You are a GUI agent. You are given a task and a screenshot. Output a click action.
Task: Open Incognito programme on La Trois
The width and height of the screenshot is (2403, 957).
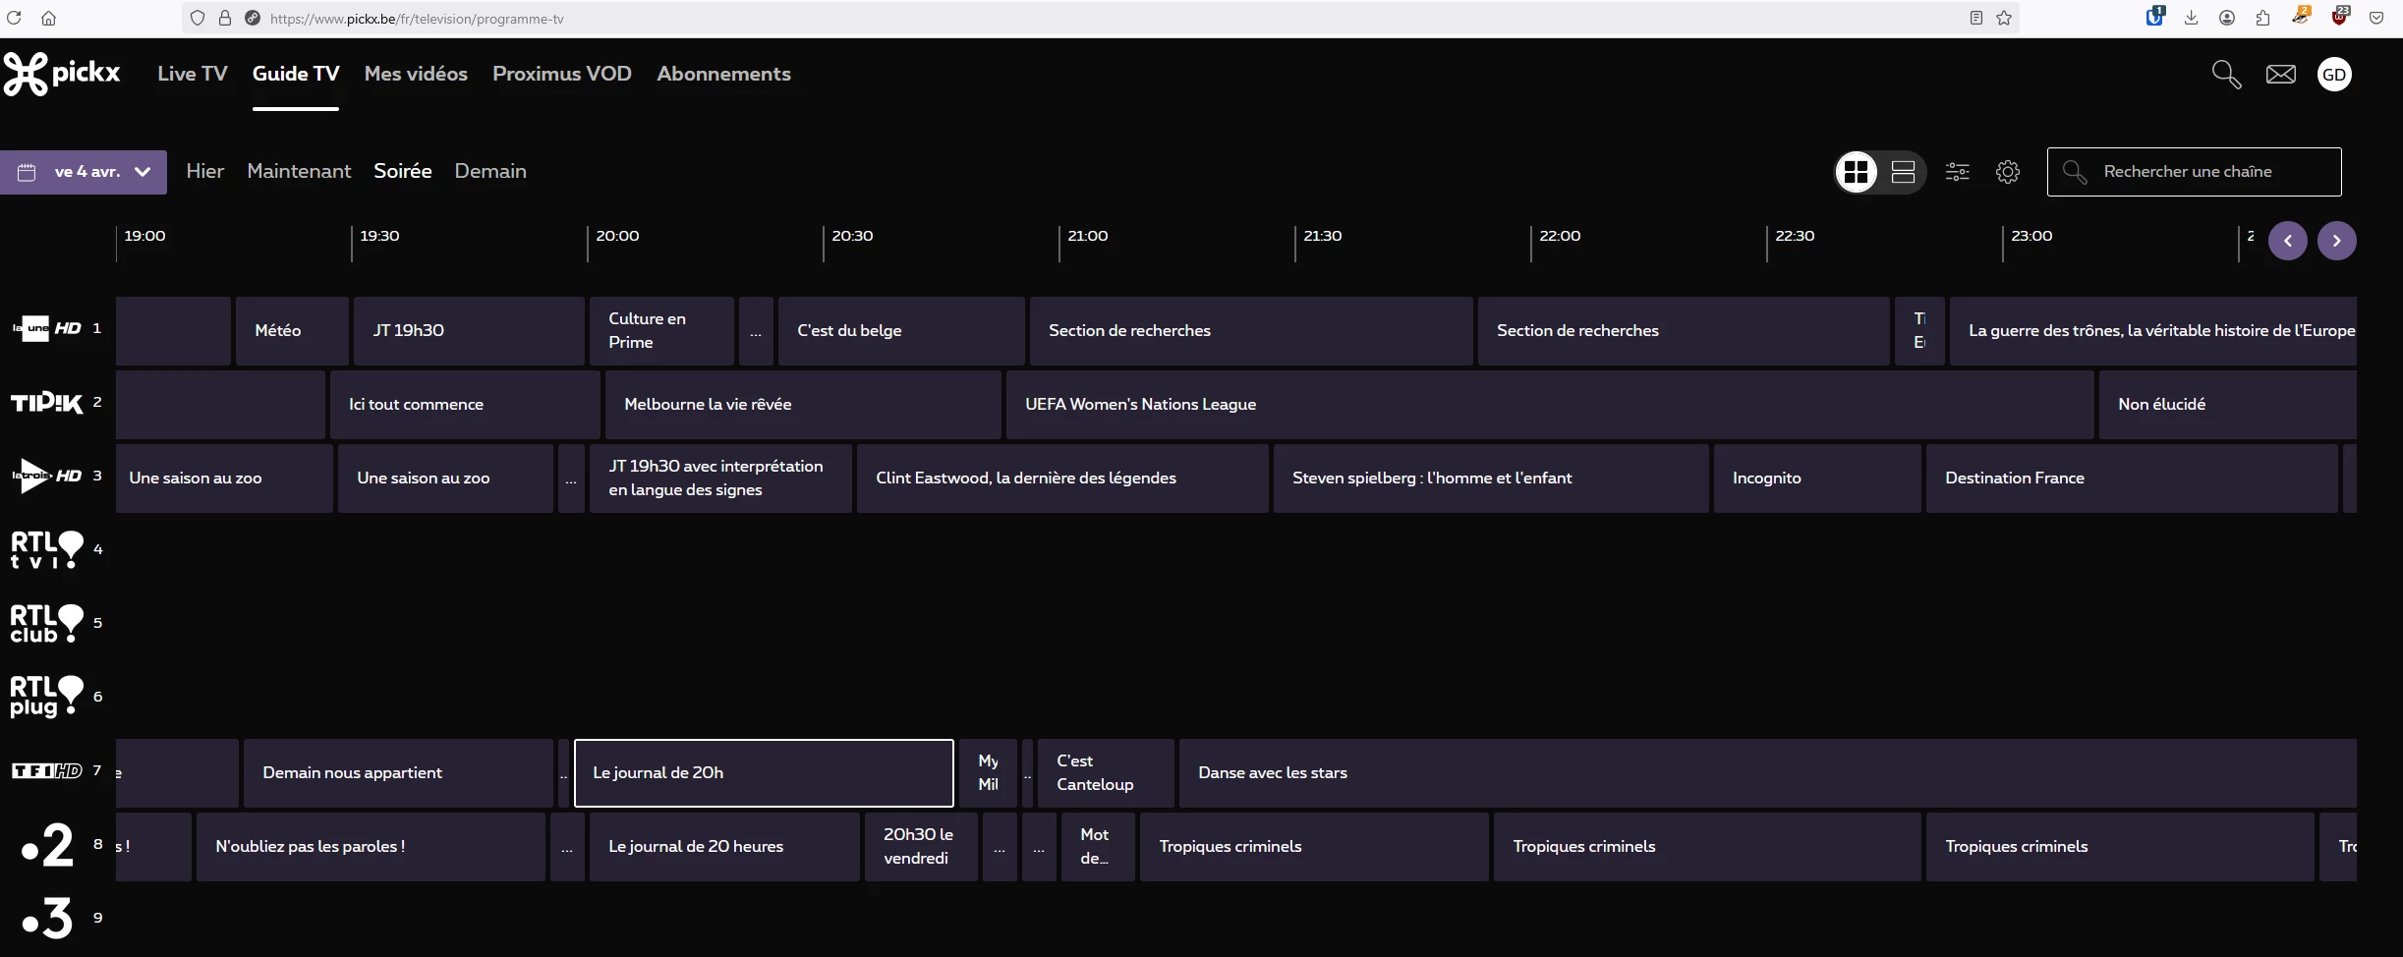tap(1817, 478)
